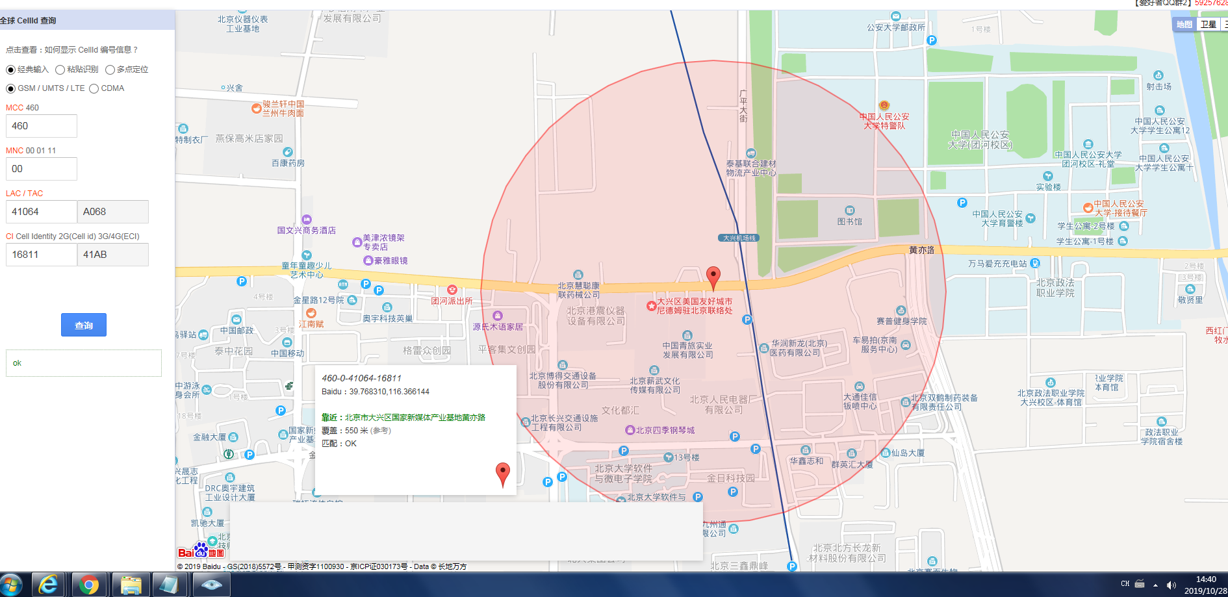Image resolution: width=1228 pixels, height=597 pixels.
Task: Click the 国文兴商务酒店 hotel icon
Action: tap(307, 220)
